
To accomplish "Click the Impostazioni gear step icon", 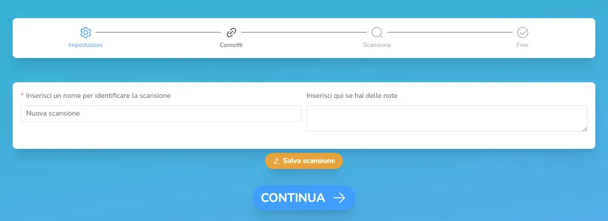I will coord(85,33).
